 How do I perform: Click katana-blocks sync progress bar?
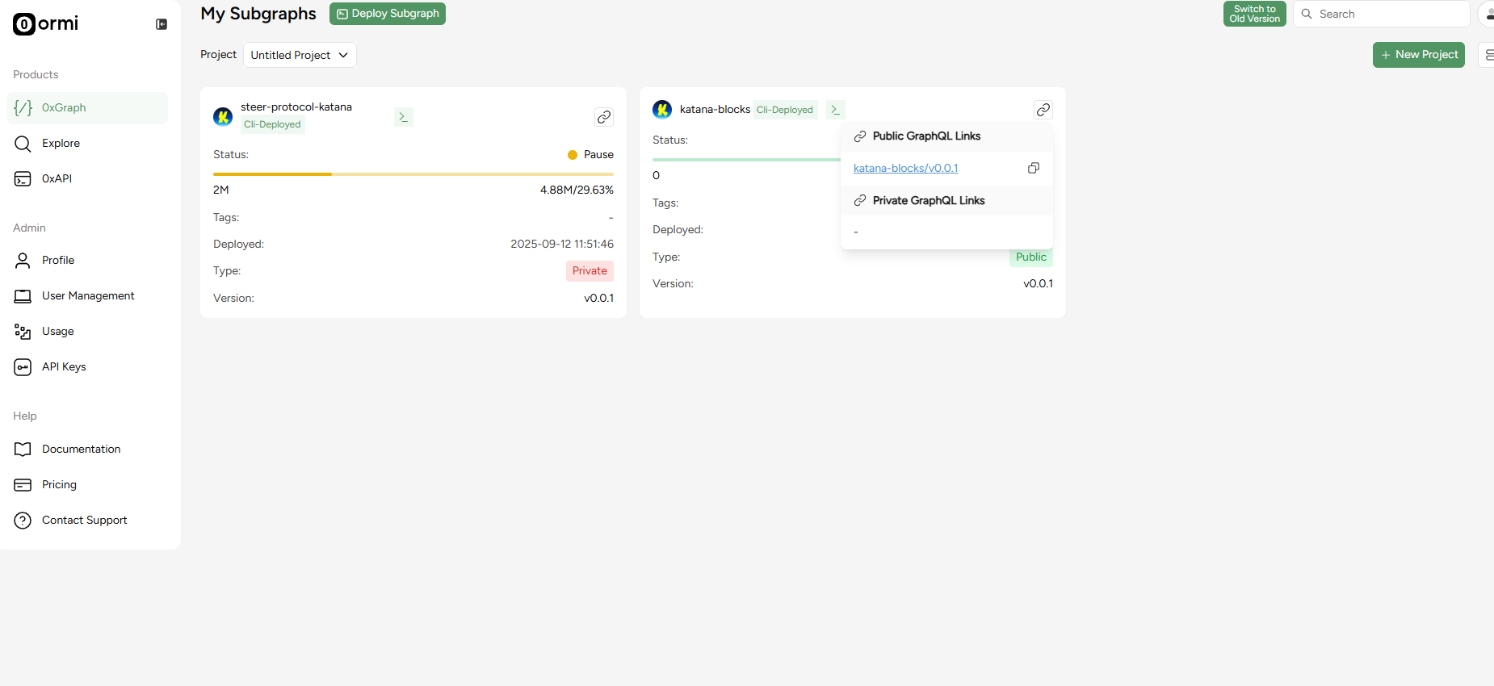point(746,160)
